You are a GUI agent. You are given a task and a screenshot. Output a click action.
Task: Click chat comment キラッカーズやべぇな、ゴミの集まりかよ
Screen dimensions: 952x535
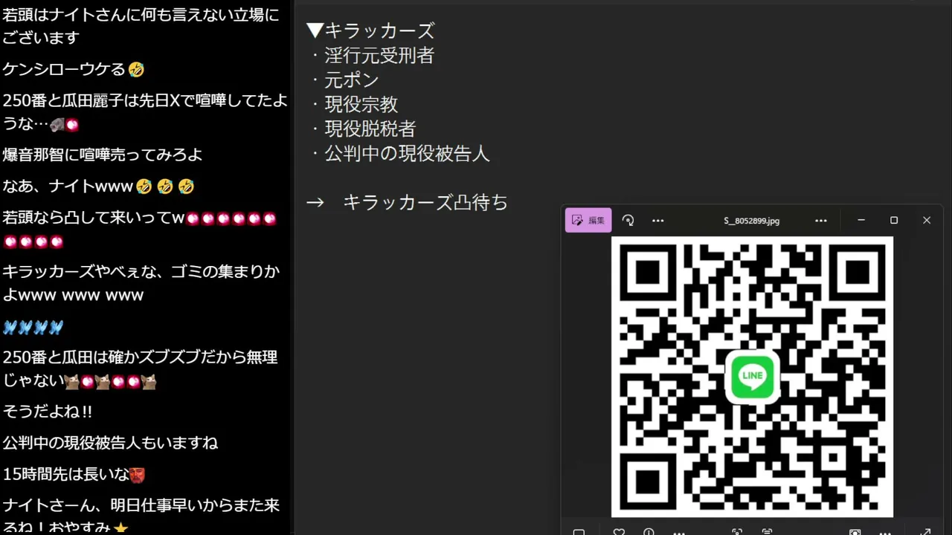pos(141,283)
